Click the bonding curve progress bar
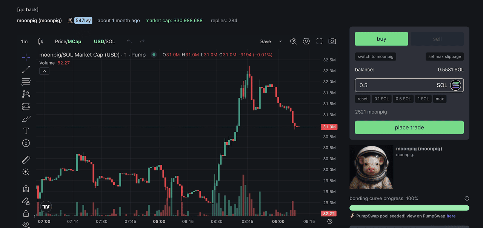This screenshot has width=483, height=228. coord(409,208)
